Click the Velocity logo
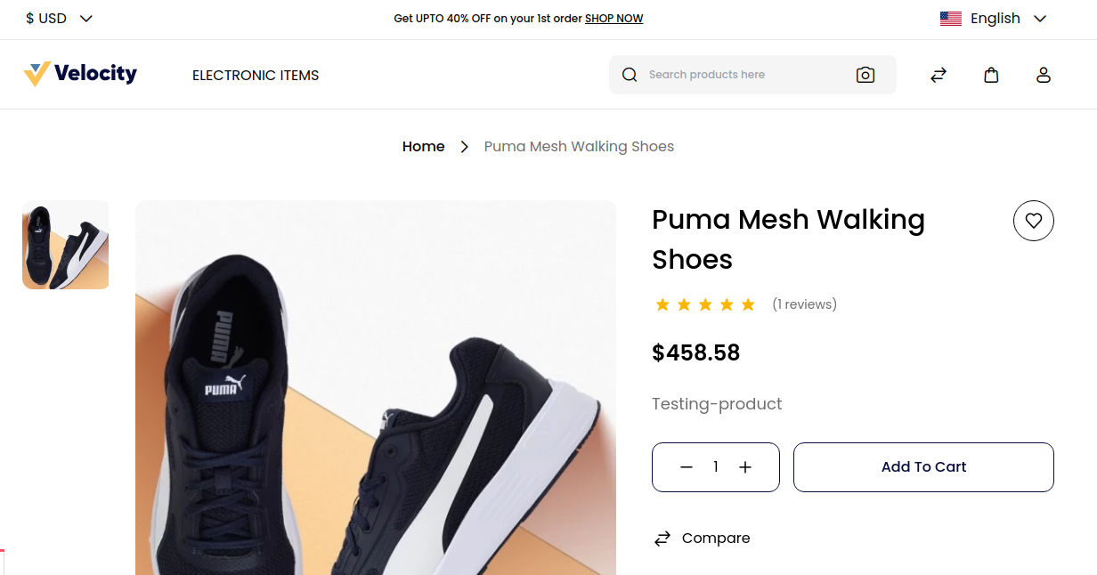 point(80,74)
